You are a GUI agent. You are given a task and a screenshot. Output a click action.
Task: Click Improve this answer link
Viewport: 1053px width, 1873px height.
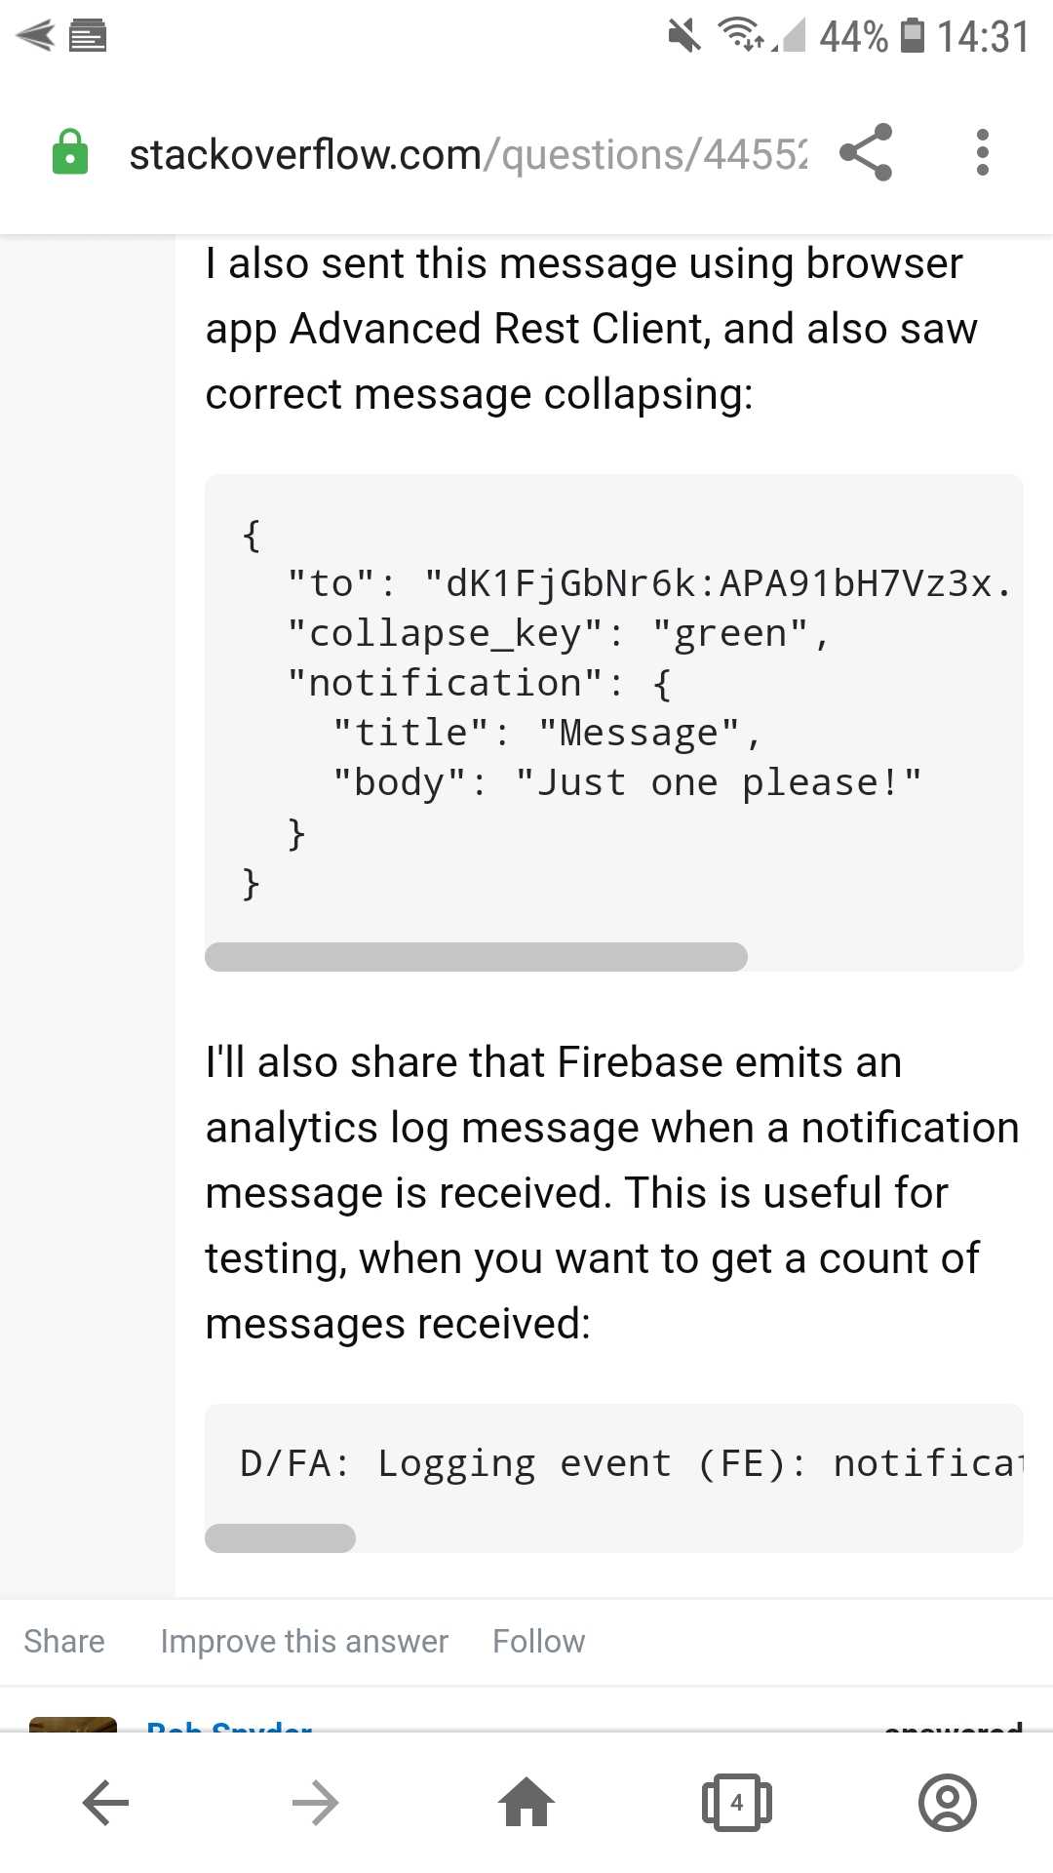point(304,1641)
